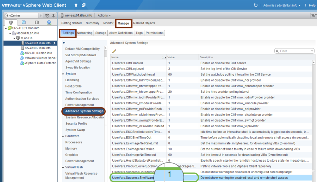Switch to the Networking sub-tab

coord(85,33)
